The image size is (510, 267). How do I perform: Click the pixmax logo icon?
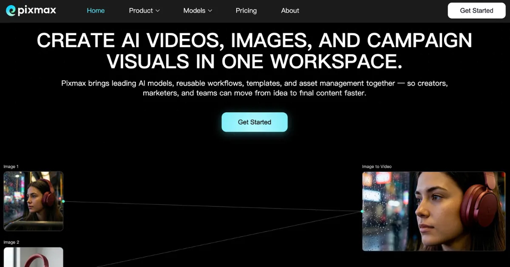point(11,11)
